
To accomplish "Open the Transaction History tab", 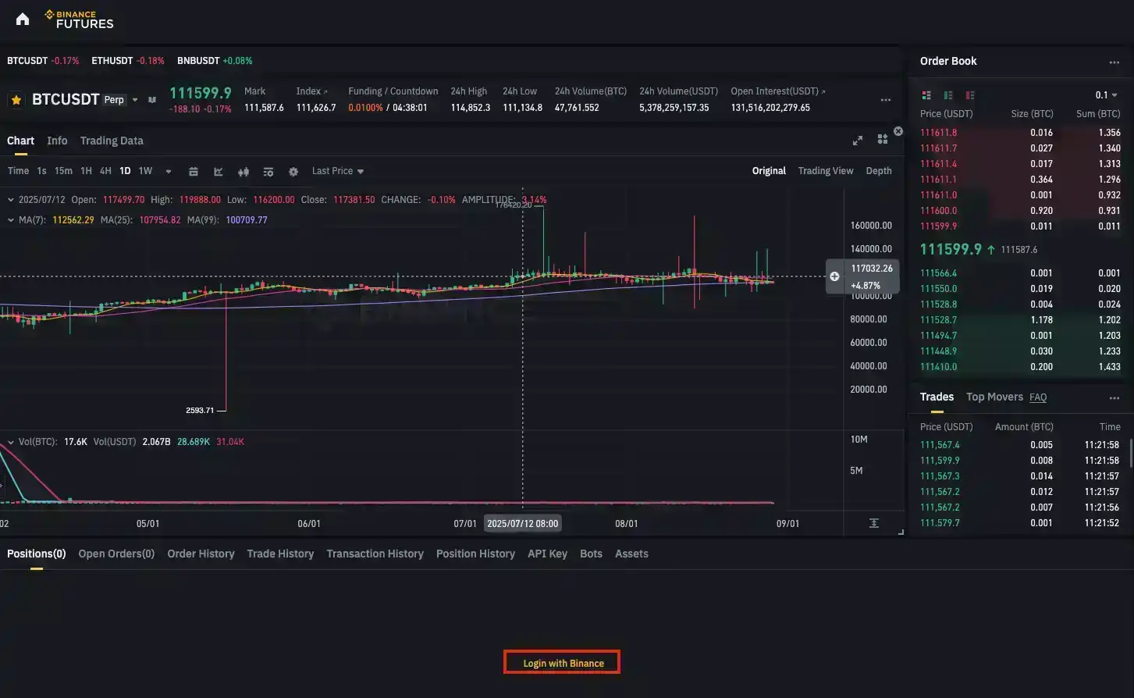I will [x=375, y=554].
